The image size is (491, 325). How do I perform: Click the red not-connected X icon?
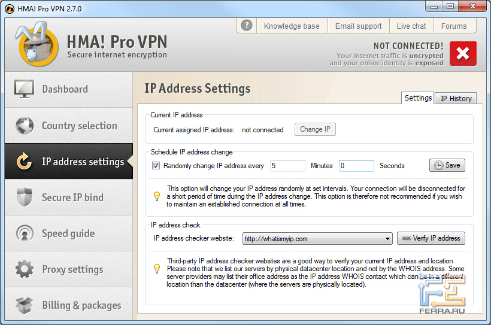(x=462, y=54)
